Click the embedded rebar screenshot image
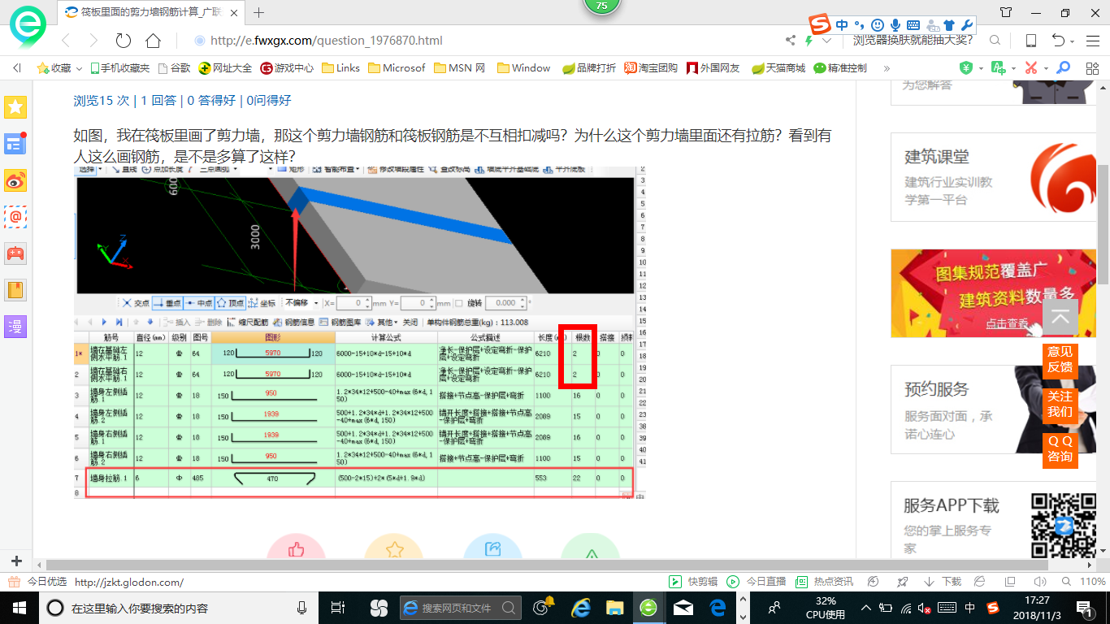1110x624 pixels. pyautogui.click(x=360, y=333)
